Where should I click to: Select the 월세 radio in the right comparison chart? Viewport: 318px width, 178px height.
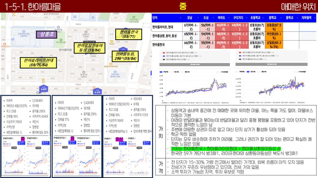(x=259, y=72)
